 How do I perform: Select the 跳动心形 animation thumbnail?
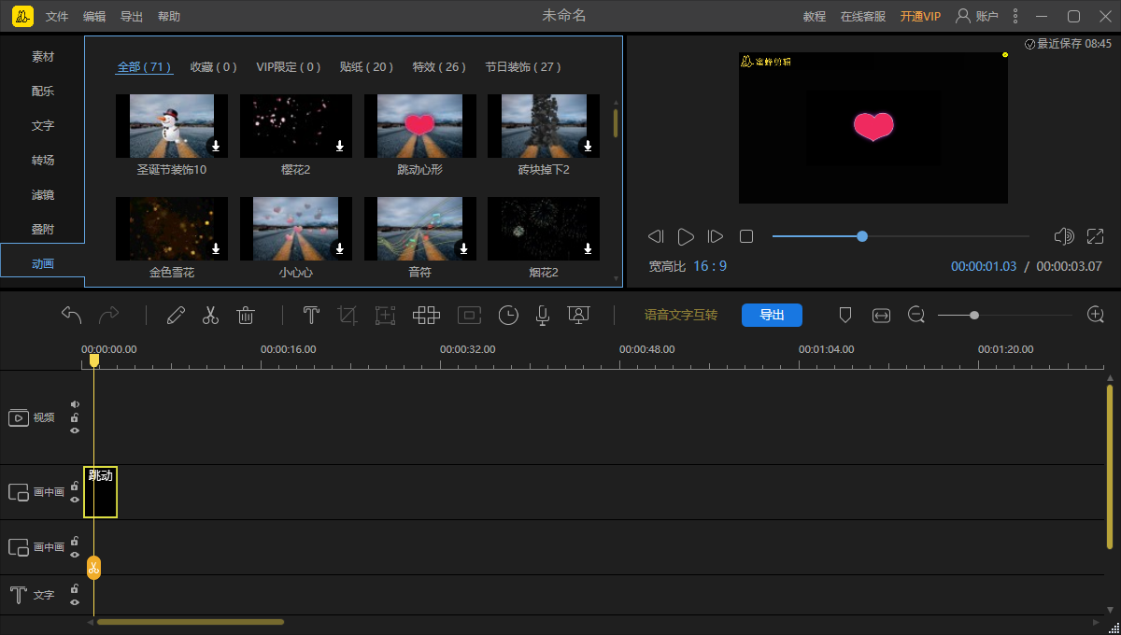[419, 126]
